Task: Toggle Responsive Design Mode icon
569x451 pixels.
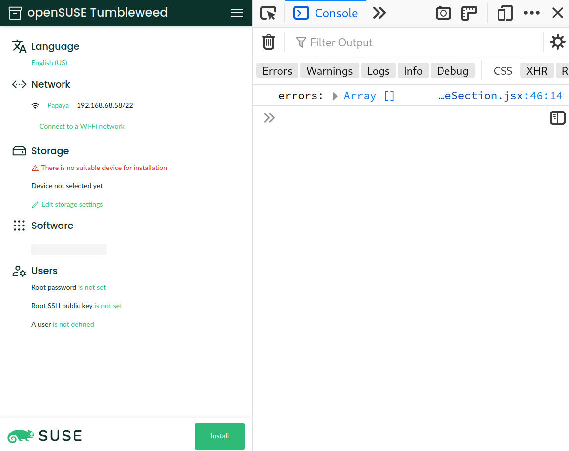Action: click(x=505, y=13)
